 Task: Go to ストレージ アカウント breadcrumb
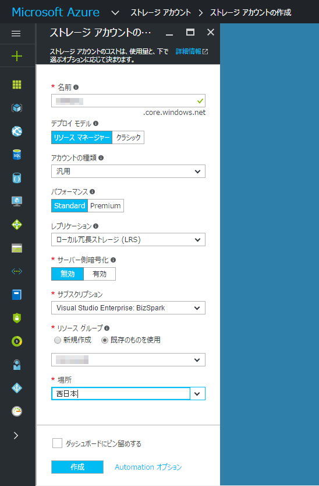[x=161, y=13]
